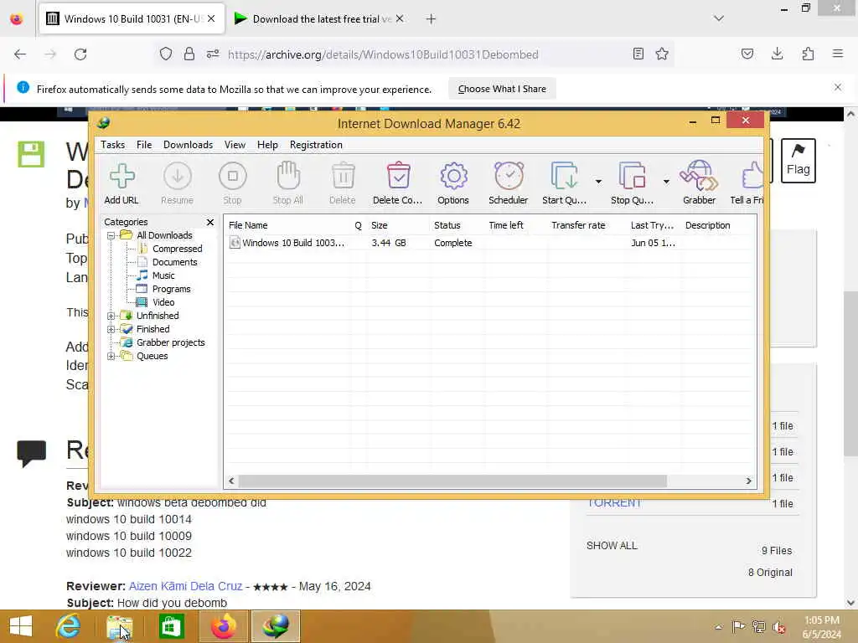Image resolution: width=858 pixels, height=643 pixels.
Task: Open Internet Explorer from taskbar
Action: pos(68,626)
